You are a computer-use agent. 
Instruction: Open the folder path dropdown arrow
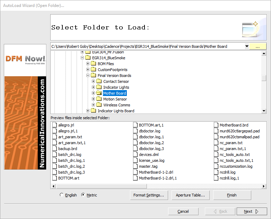[x=247, y=46]
